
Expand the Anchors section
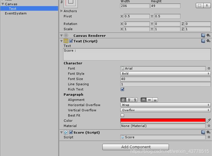[x=62, y=11]
